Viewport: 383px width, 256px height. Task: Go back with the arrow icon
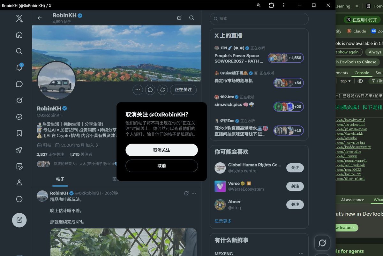[40, 18]
